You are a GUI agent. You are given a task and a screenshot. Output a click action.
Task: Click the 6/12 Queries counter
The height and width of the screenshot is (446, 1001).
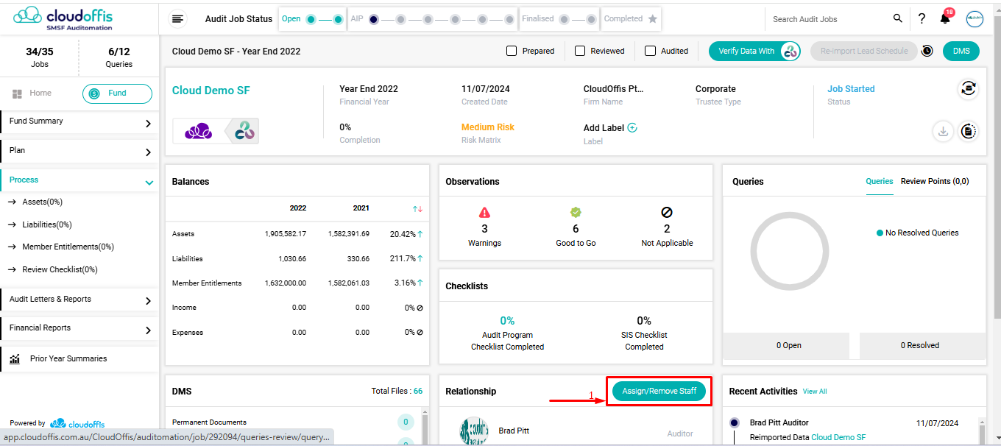point(119,57)
